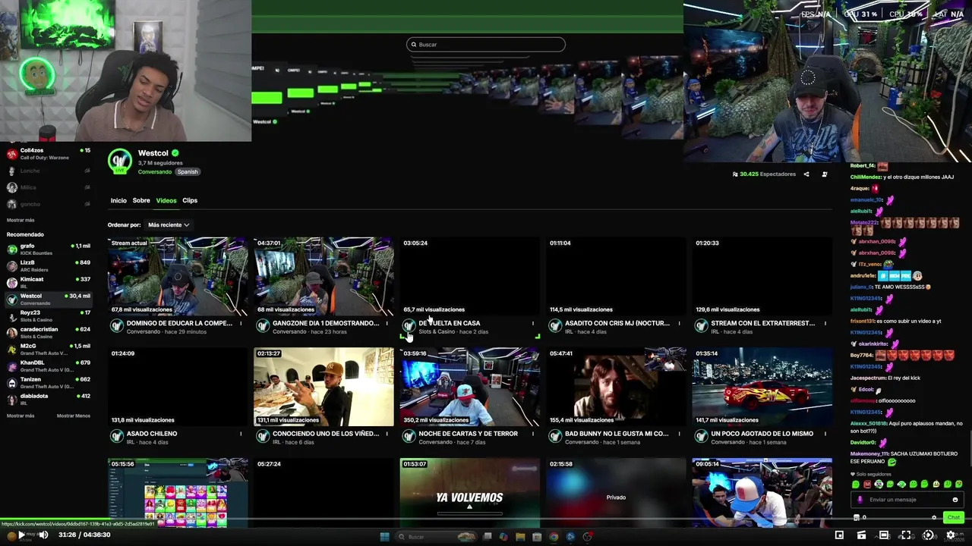The height and width of the screenshot is (546, 972).
Task: Open options menu for STREAM CON EL EXTRATERREST video
Action: tap(825, 324)
